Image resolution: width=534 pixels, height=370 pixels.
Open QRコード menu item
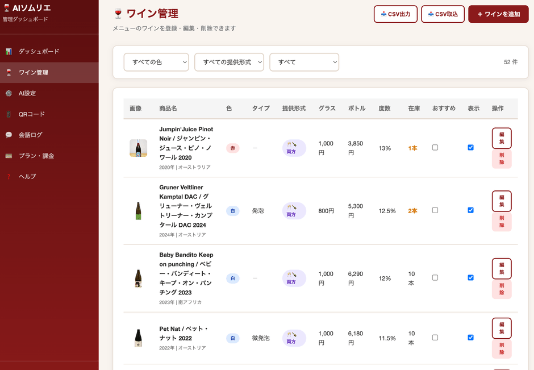pos(49,114)
